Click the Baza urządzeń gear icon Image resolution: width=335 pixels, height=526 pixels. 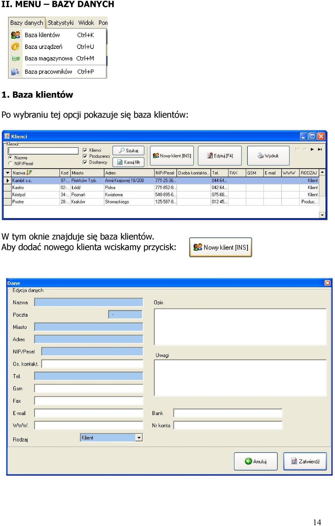point(15,46)
